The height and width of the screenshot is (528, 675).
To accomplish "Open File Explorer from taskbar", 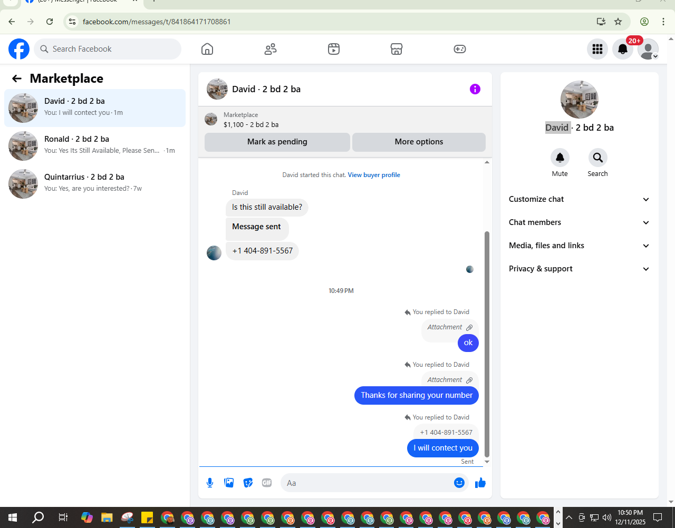I will (107, 517).
